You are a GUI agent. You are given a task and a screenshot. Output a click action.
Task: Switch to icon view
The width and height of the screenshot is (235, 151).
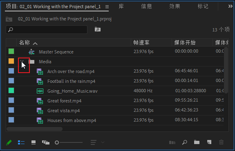click(34, 142)
